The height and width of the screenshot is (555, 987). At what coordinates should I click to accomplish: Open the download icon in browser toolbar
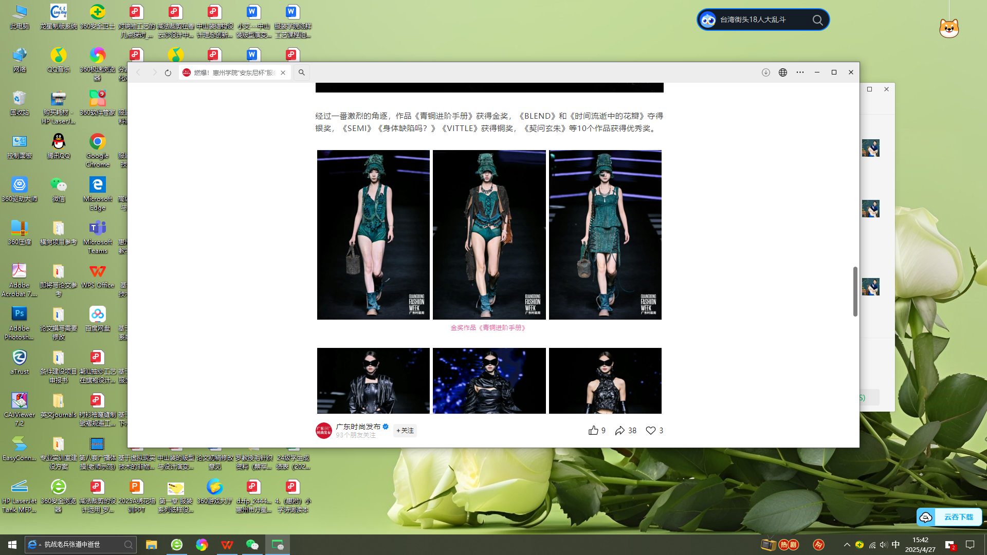pos(765,73)
